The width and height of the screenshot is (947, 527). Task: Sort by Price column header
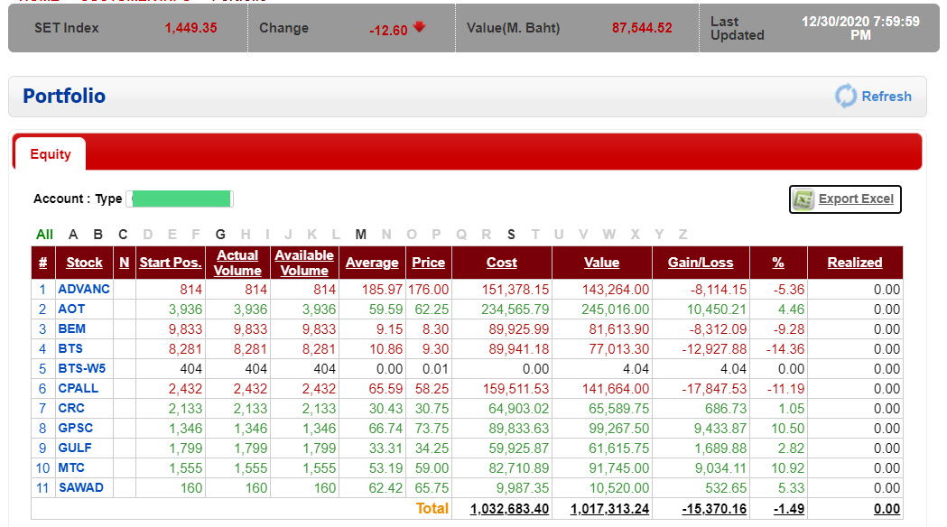coord(428,263)
